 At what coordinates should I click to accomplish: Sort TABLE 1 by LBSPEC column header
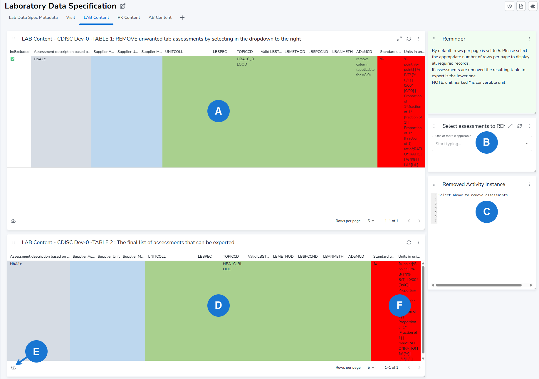point(220,52)
